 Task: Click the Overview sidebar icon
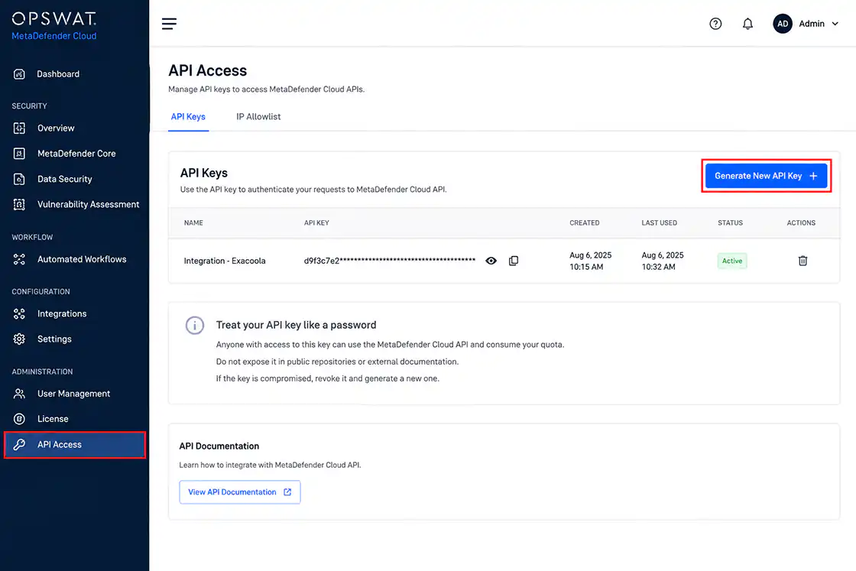[19, 128]
